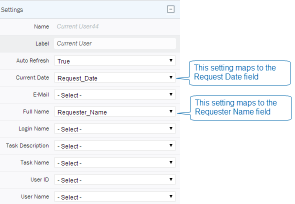Screen dimensions: 295x204
Task: Click the arrow on the Requester_Name dropdown
Action: 171,111
